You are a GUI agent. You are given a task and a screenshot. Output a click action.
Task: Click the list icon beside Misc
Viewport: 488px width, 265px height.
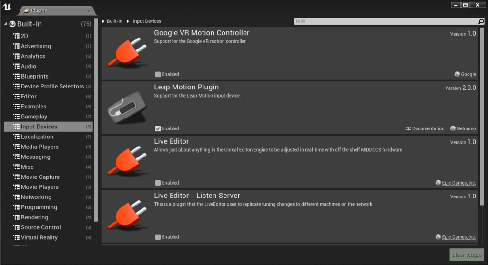click(x=17, y=167)
